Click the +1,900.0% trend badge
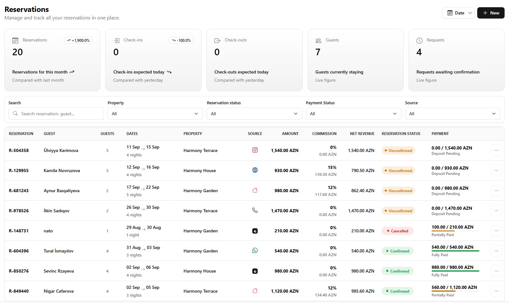The height and width of the screenshot is (303, 509). (78, 40)
